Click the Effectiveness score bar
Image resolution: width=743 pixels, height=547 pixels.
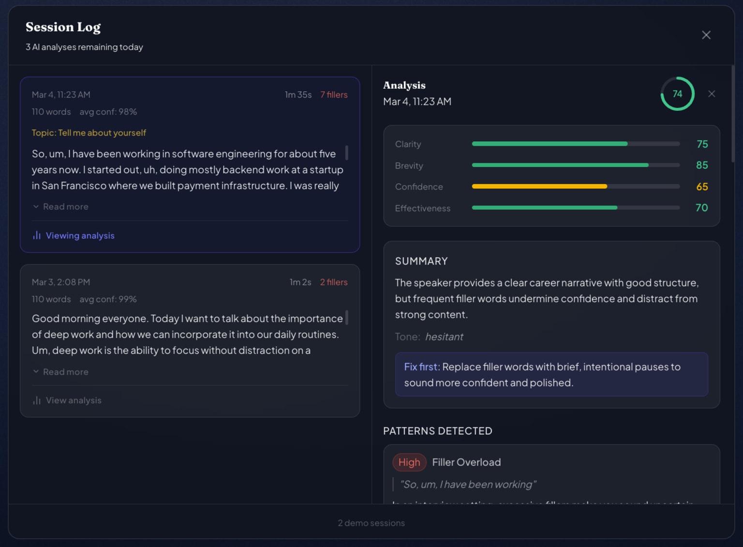click(x=576, y=207)
